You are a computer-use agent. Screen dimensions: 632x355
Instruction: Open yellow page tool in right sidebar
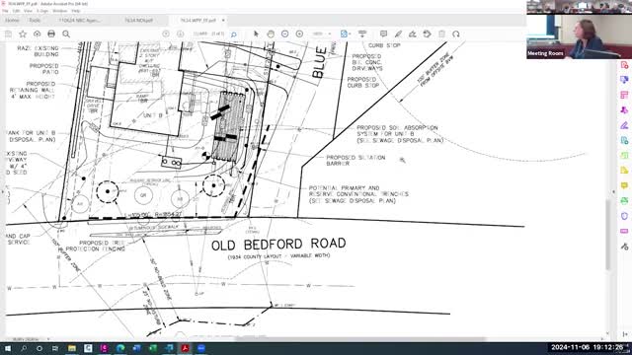[x=624, y=171]
